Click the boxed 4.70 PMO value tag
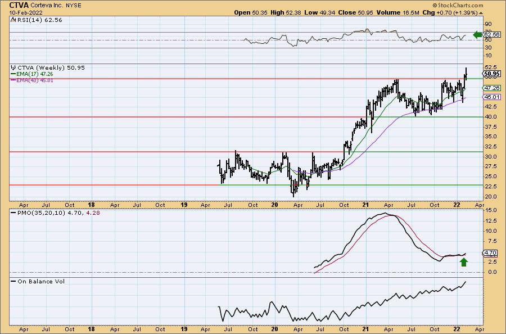The width and height of the screenshot is (506, 334). tap(490, 253)
